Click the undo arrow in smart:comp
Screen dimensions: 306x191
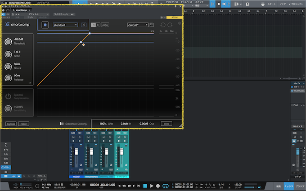(163, 25)
